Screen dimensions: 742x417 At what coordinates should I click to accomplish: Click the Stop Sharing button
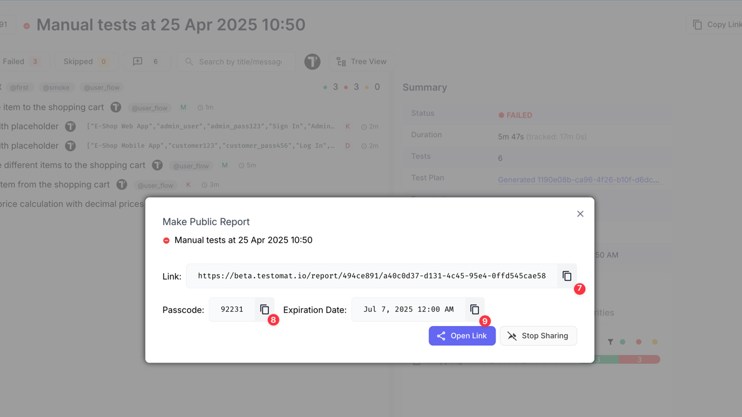538,335
